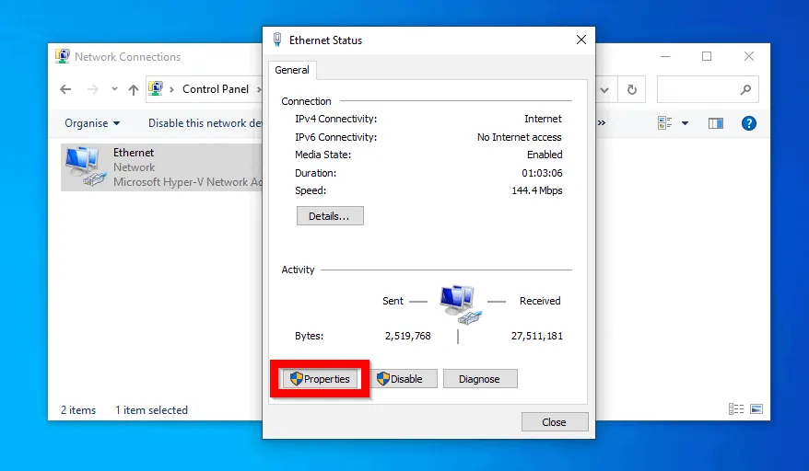Refresh the Network Connections address bar
The height and width of the screenshot is (471, 809).
[x=631, y=90]
